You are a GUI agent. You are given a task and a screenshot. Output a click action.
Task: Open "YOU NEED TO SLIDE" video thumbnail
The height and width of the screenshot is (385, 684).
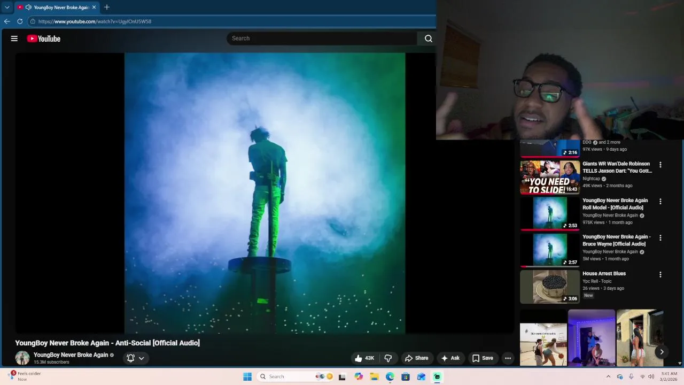(550, 177)
